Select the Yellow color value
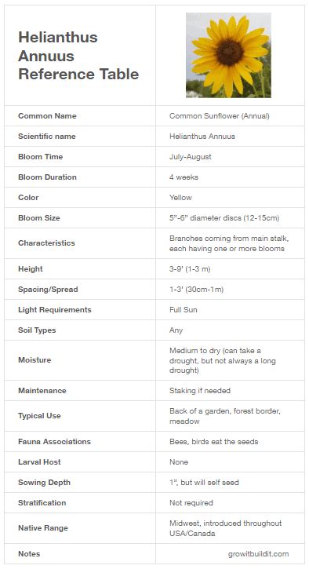Image resolution: width=309 pixels, height=569 pixels. (x=180, y=198)
